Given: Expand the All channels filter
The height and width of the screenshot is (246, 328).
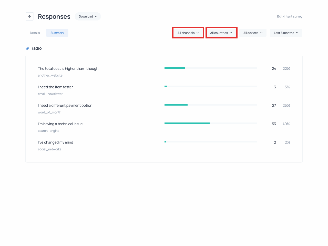Looking at the screenshot, I should tap(188, 33).
